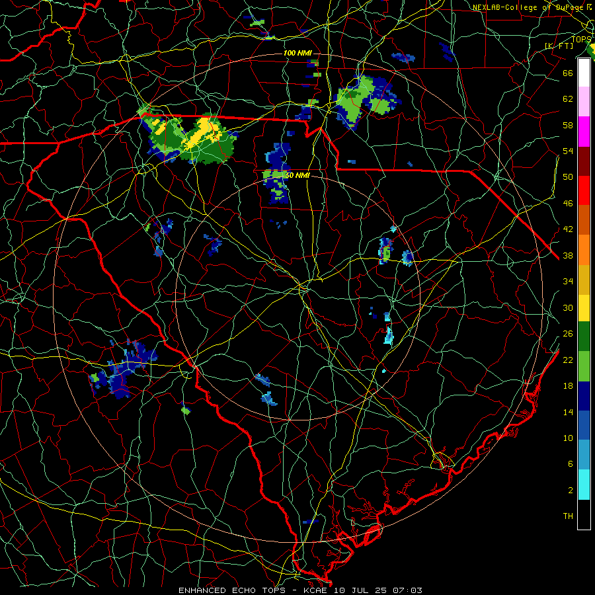Click the 'TOPS' legend title

point(581,39)
